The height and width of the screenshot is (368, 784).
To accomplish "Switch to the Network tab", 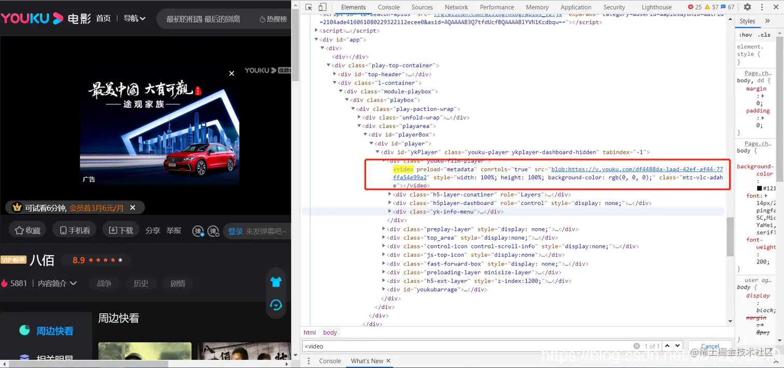I will pyautogui.click(x=456, y=7).
